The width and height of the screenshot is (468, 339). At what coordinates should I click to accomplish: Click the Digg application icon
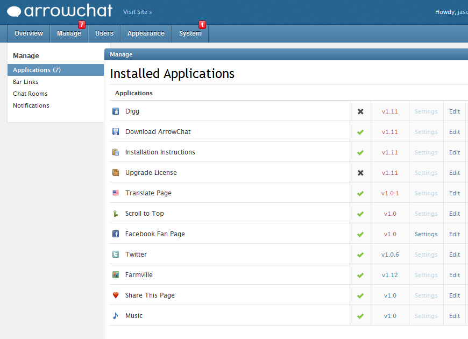point(116,111)
